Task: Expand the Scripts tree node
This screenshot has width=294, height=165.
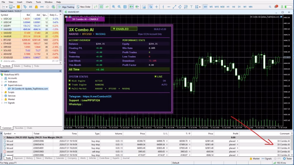Action: (2, 92)
